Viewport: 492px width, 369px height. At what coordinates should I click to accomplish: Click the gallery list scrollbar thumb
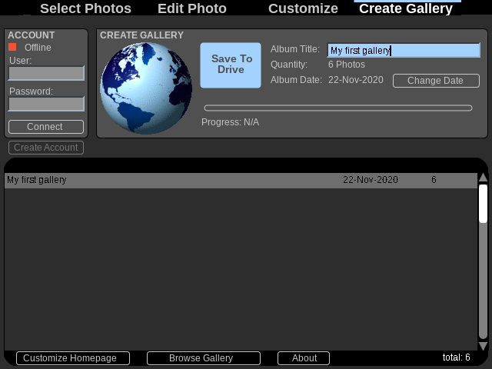pyautogui.click(x=484, y=204)
